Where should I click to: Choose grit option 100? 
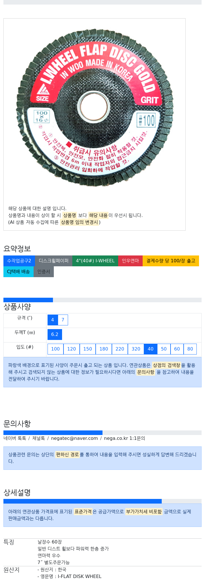pyautogui.click(x=56, y=349)
